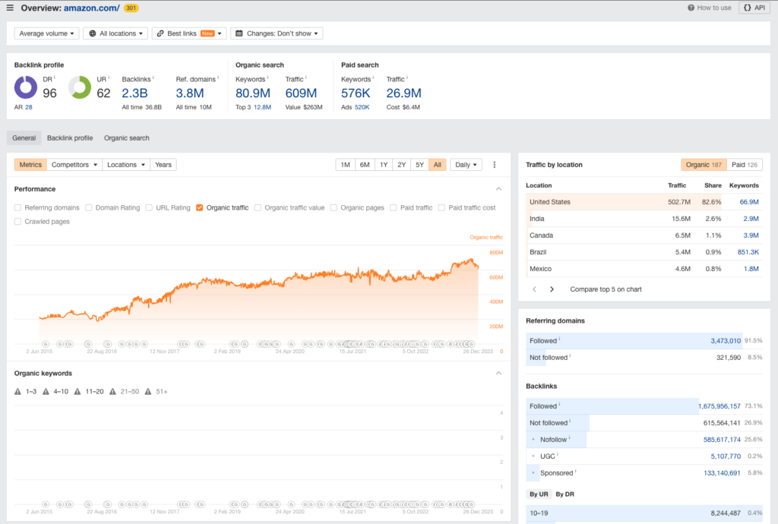Collapse the Performance section
The width and height of the screenshot is (778, 524).
click(x=498, y=189)
